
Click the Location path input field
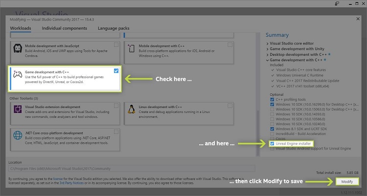coord(132,169)
